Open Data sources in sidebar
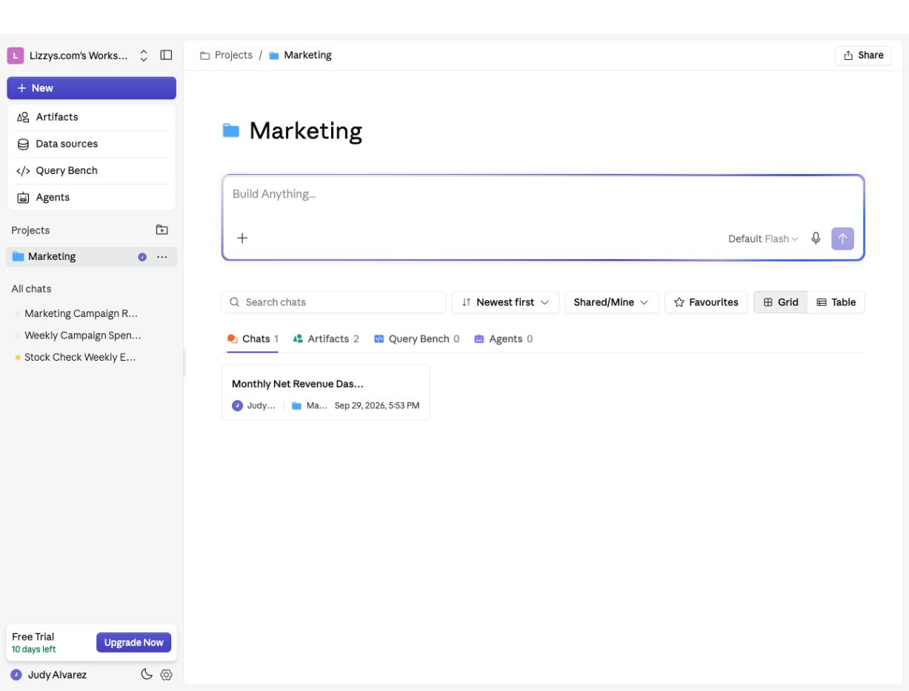This screenshot has height=691, width=909. pyautogui.click(x=92, y=144)
